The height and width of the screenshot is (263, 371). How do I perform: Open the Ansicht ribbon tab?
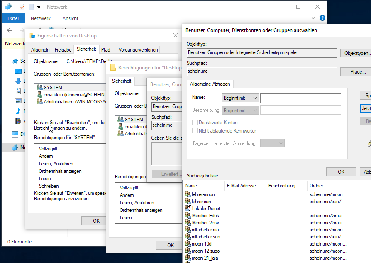(71, 18)
